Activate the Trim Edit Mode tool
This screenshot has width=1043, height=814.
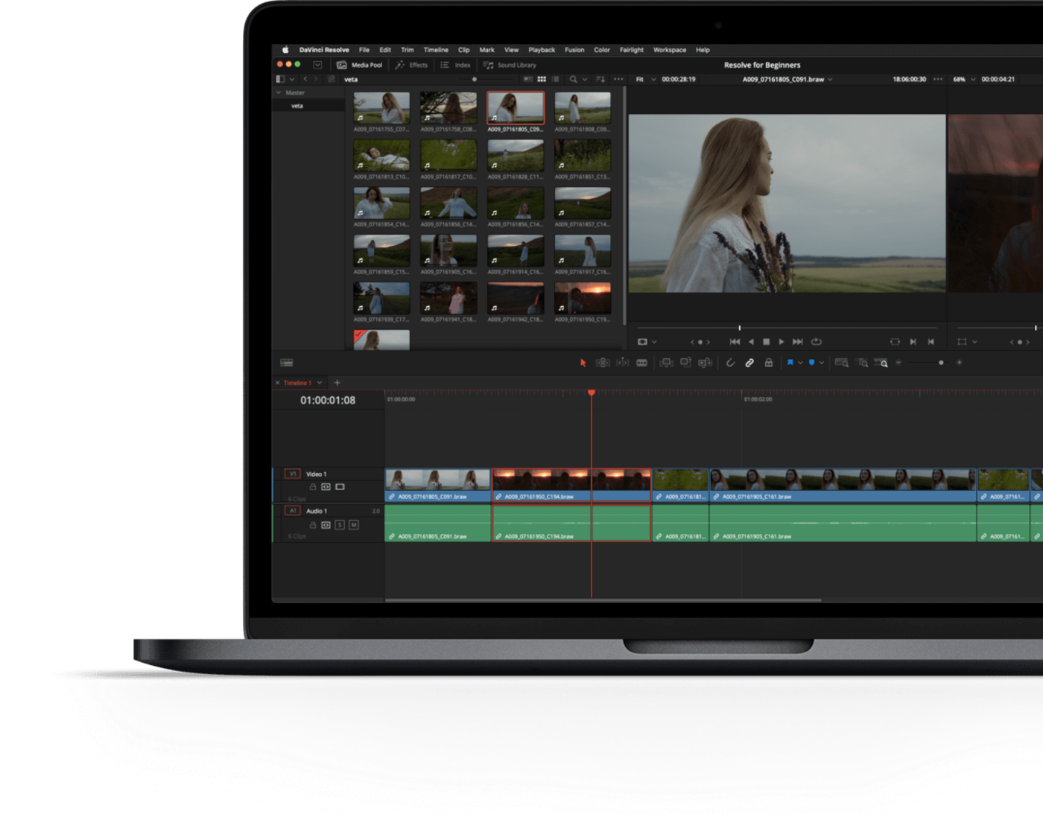click(603, 363)
